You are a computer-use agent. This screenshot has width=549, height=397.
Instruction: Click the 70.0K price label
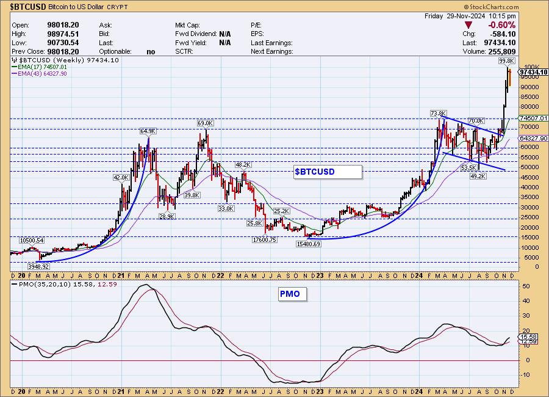(476, 121)
